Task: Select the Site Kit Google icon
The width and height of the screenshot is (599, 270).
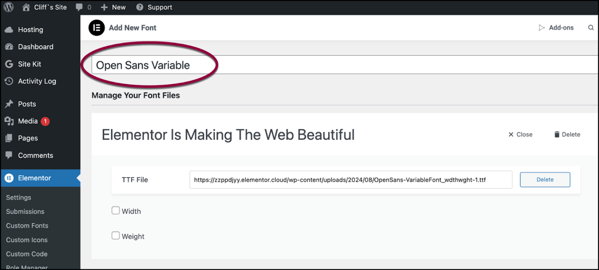Action: [8, 64]
